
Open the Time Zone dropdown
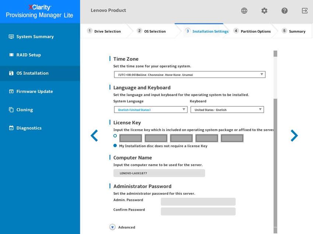[190, 74]
